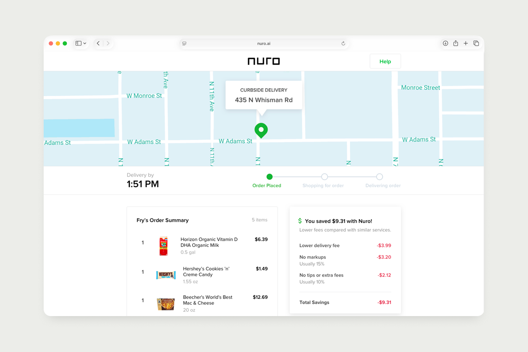Reload the page with refresh icon
This screenshot has height=352, width=528.
point(343,43)
